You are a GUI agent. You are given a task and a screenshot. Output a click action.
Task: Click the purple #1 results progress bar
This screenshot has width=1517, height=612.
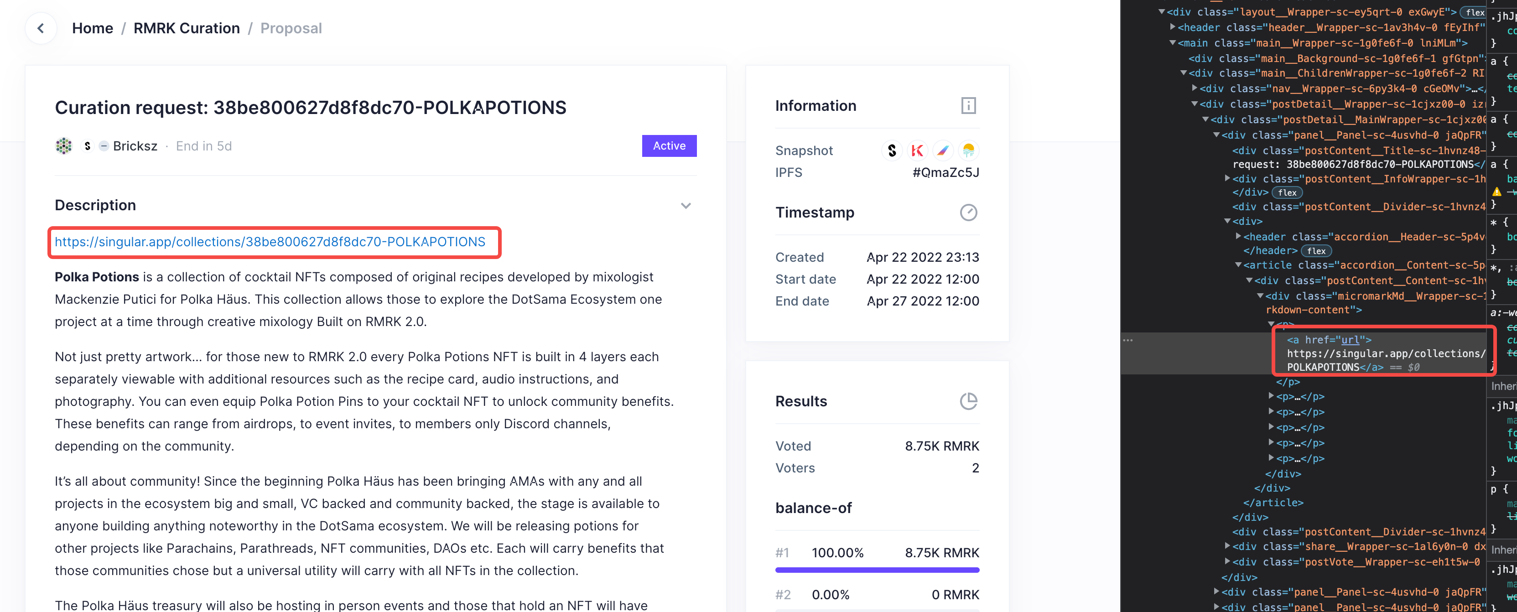877,570
